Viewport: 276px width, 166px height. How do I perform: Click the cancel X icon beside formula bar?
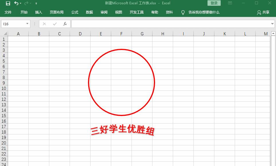(44, 24)
